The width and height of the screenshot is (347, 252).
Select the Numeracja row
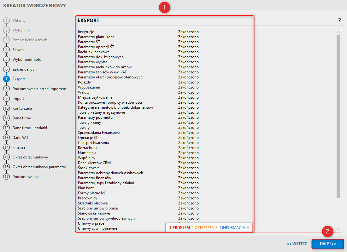[138, 153]
